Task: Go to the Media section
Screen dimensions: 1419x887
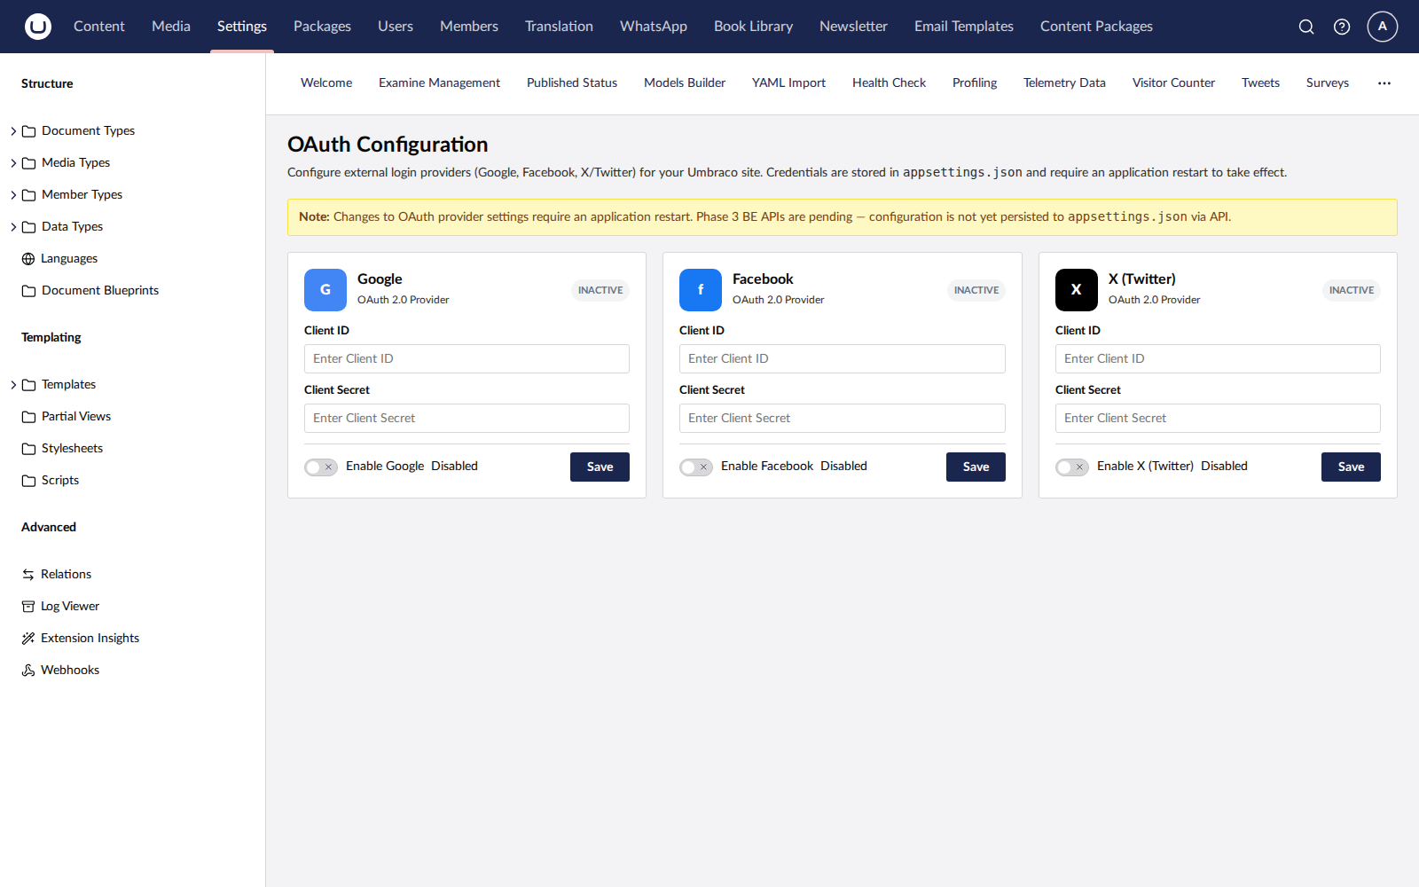Action: point(171,27)
